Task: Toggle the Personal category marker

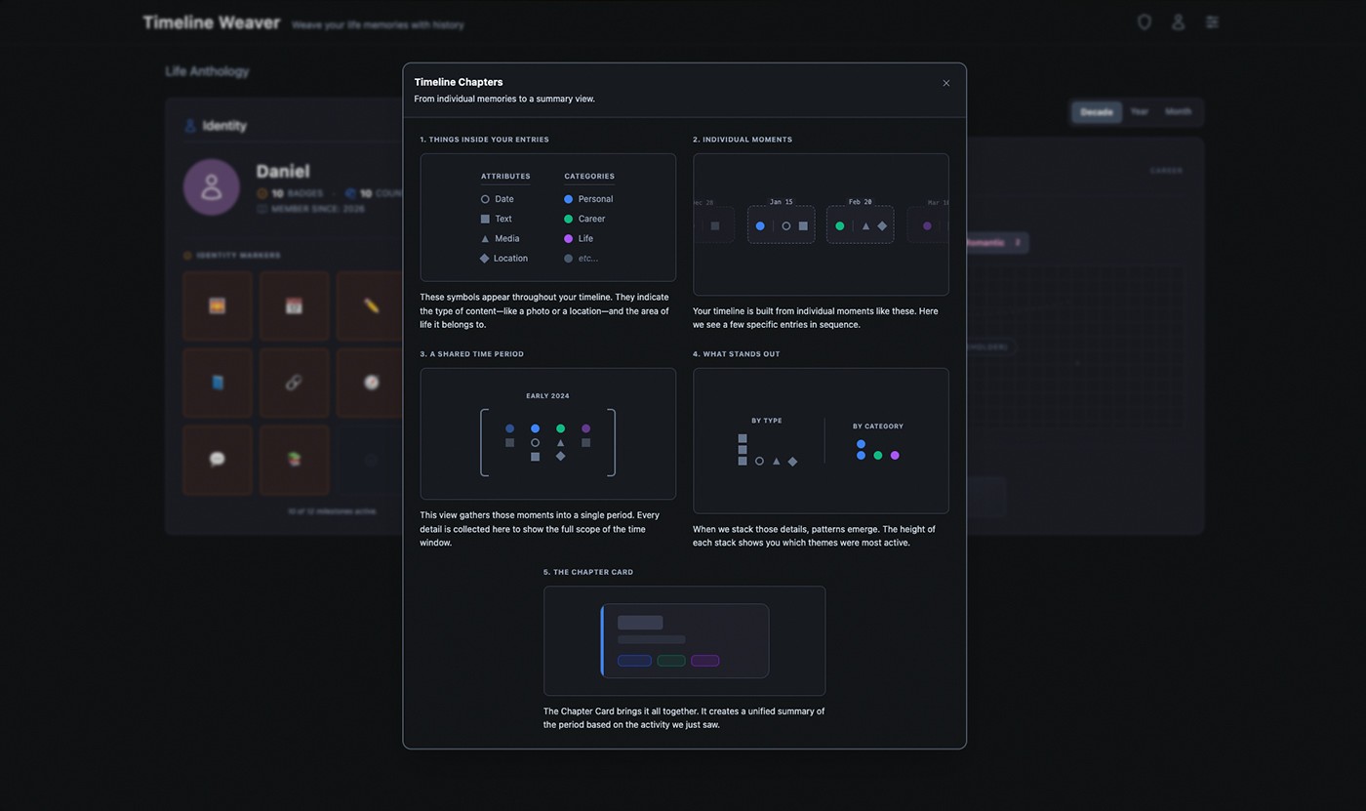Action: click(568, 198)
